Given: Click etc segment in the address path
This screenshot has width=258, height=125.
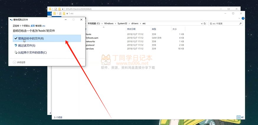Looking at the screenshot, I should [x=144, y=24].
